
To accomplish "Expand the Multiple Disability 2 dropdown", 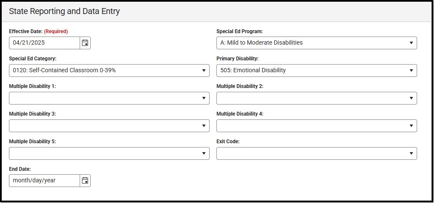I will point(316,98).
